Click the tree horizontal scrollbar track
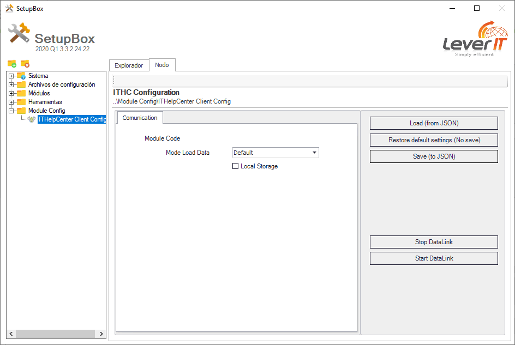 click(x=56, y=334)
